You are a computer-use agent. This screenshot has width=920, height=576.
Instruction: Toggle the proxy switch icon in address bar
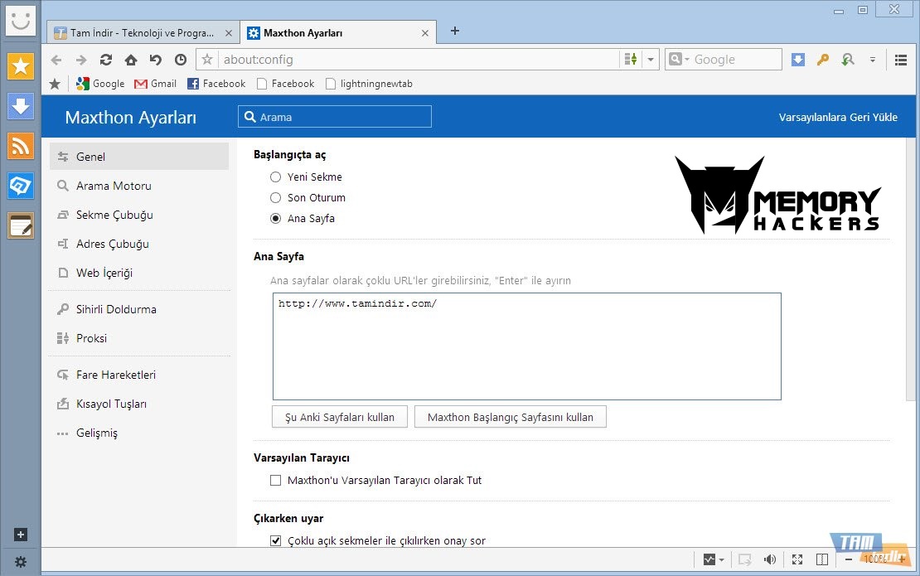(631, 59)
